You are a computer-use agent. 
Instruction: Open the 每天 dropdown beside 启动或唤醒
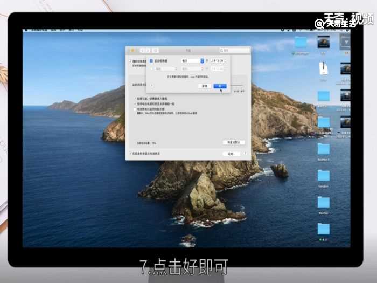pos(192,61)
